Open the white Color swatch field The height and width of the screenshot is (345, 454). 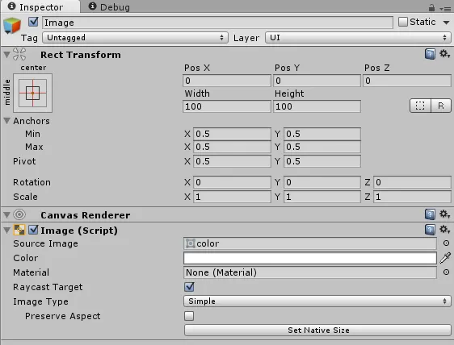310,258
